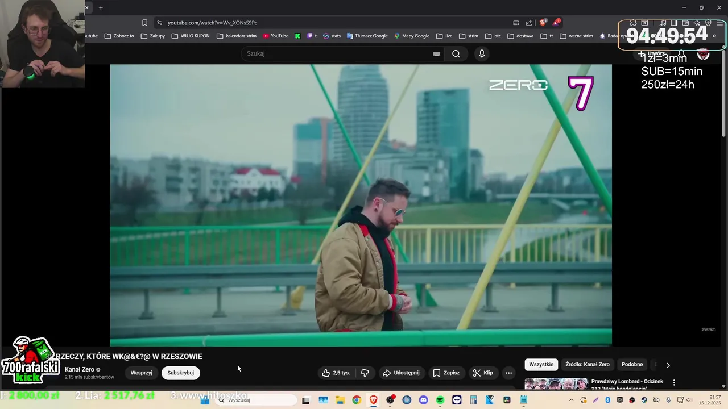Click Bluetooth icon in system tray
This screenshot has height=409, width=728.
pos(607,400)
